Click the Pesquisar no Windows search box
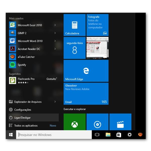Viewport: 151px width, 151px height. (54, 135)
